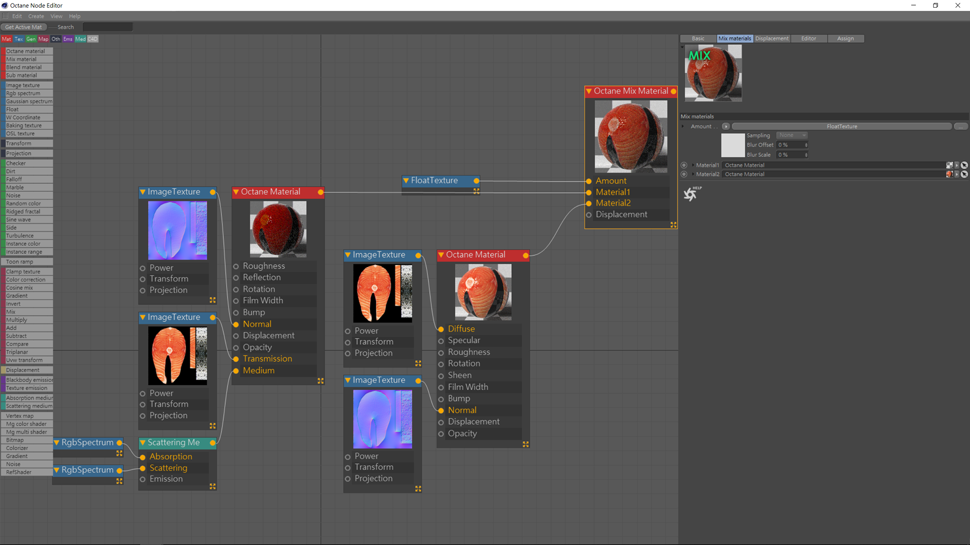Switch to the Displacement tab
This screenshot has width=970, height=545.
(772, 38)
